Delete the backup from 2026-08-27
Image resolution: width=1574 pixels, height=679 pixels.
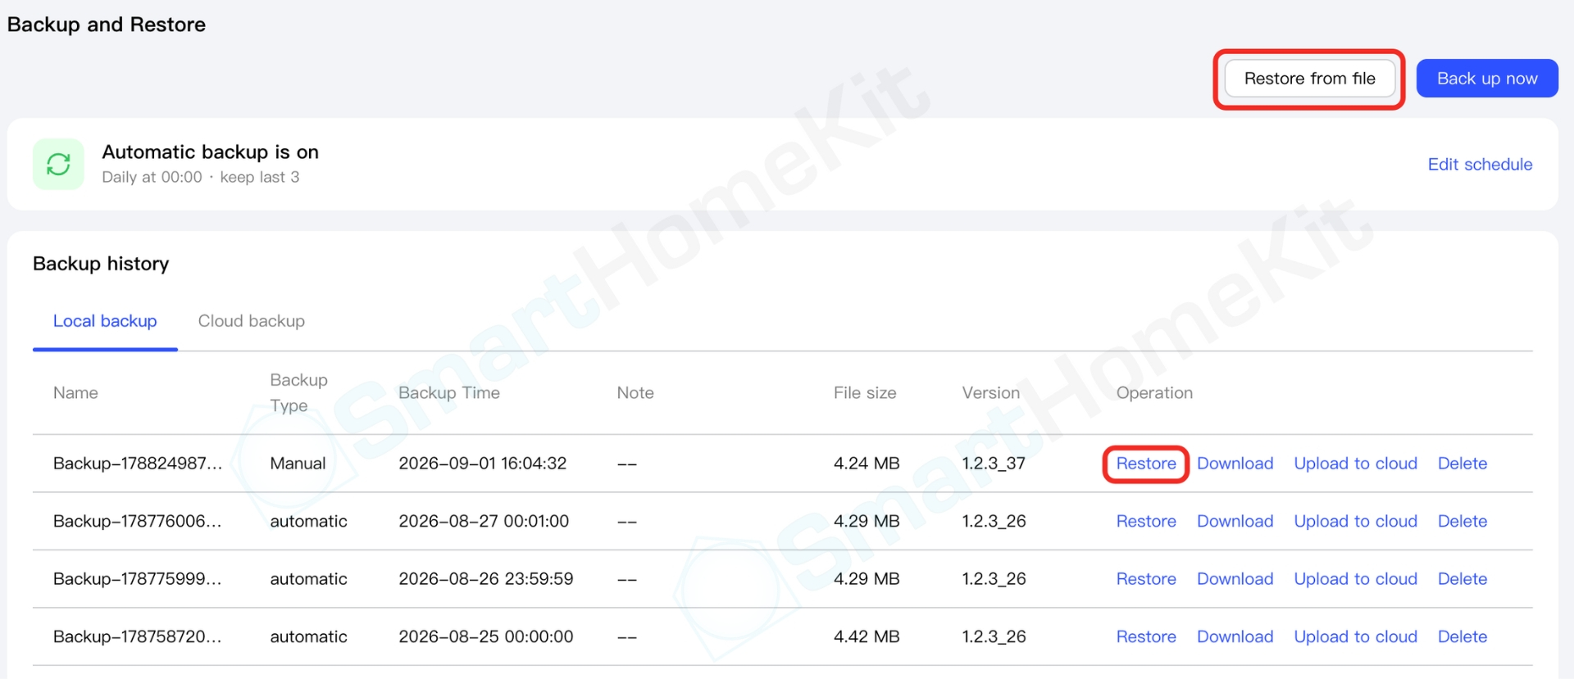pyautogui.click(x=1463, y=521)
